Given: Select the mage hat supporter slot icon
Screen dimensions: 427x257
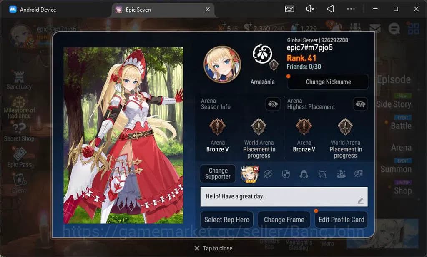Looking at the screenshot, I should 341,174.
